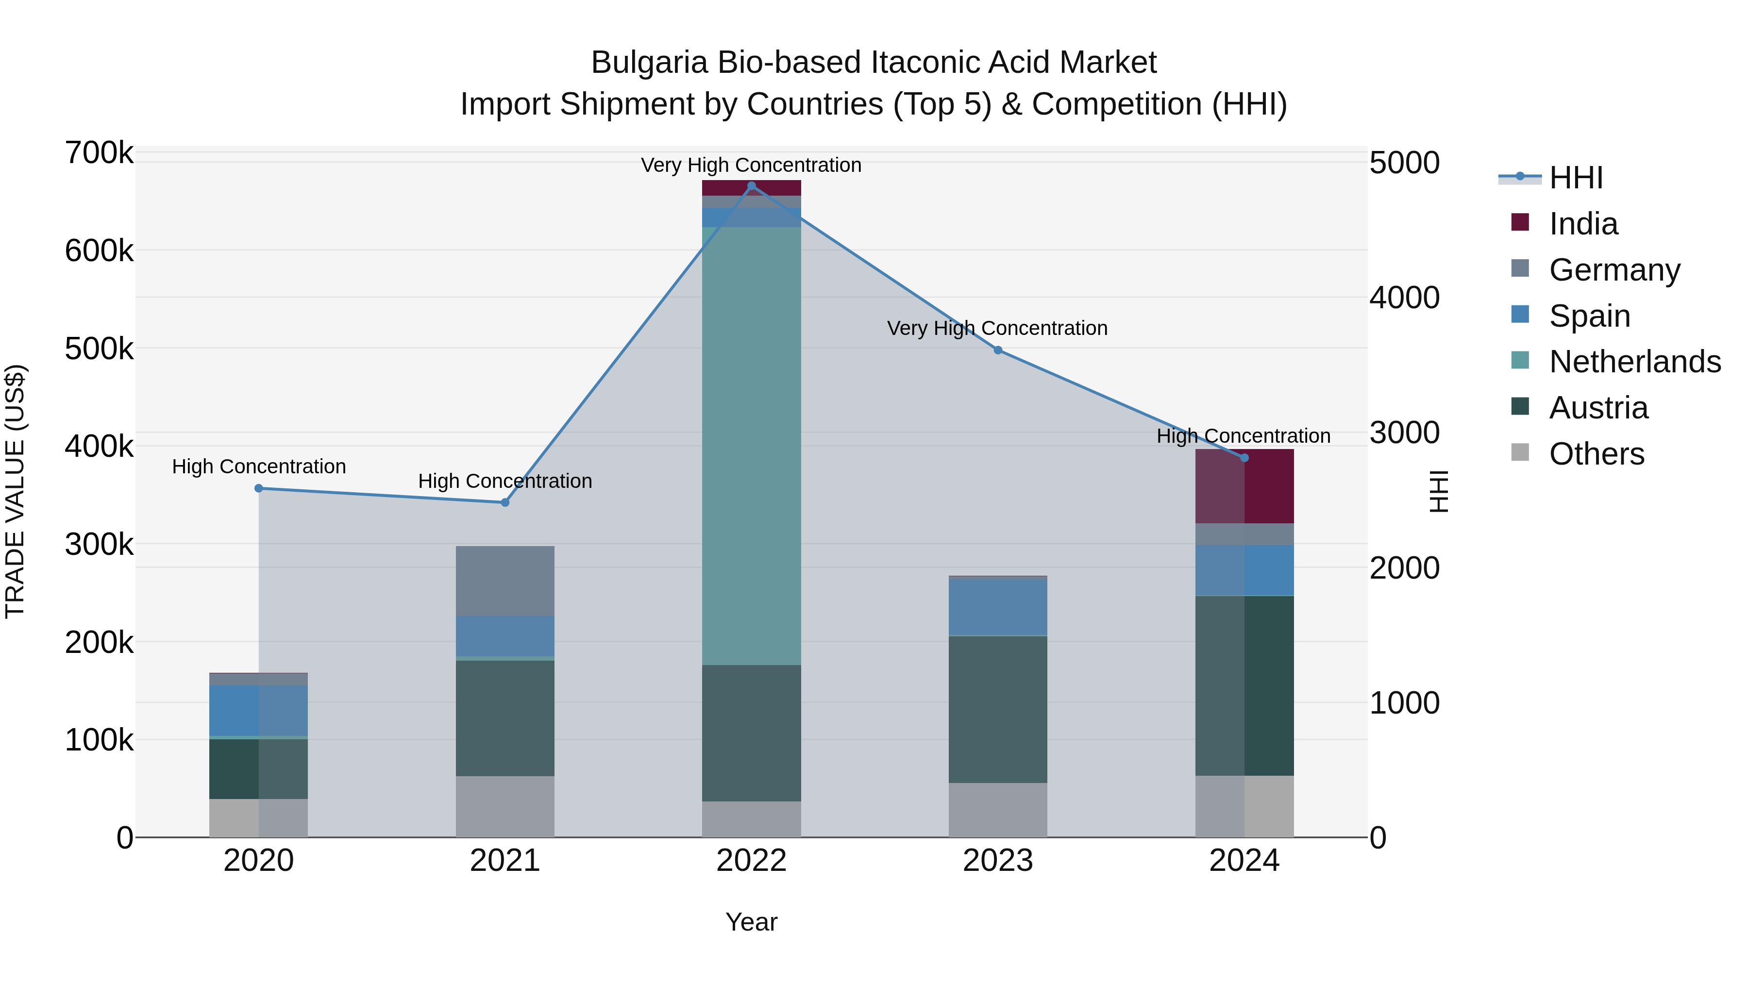Viewport: 1748px width, 983px height.
Task: Click the 'High Concentration' annotation above 2024
Action: pyautogui.click(x=1244, y=435)
